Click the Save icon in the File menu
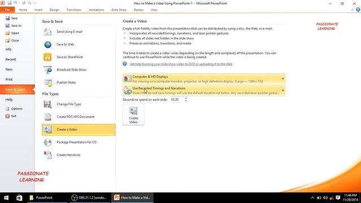The image size is (361, 203). (x=7, y=18)
